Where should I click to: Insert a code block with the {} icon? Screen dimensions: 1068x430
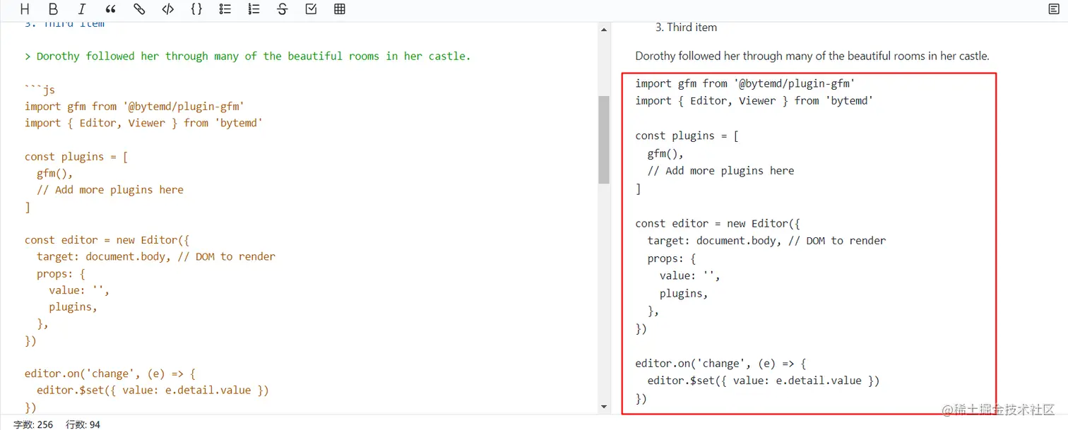pos(196,9)
